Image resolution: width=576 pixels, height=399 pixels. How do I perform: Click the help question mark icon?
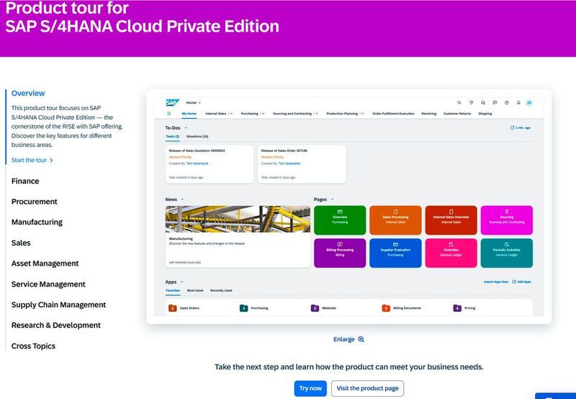tap(507, 103)
